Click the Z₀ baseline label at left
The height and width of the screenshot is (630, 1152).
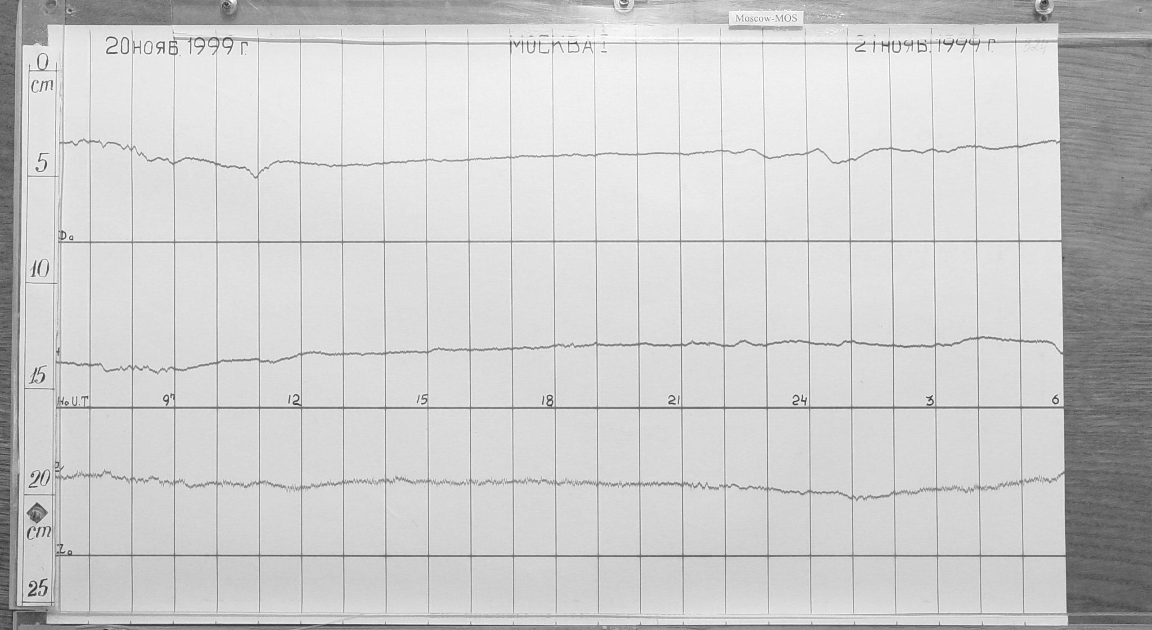[65, 550]
